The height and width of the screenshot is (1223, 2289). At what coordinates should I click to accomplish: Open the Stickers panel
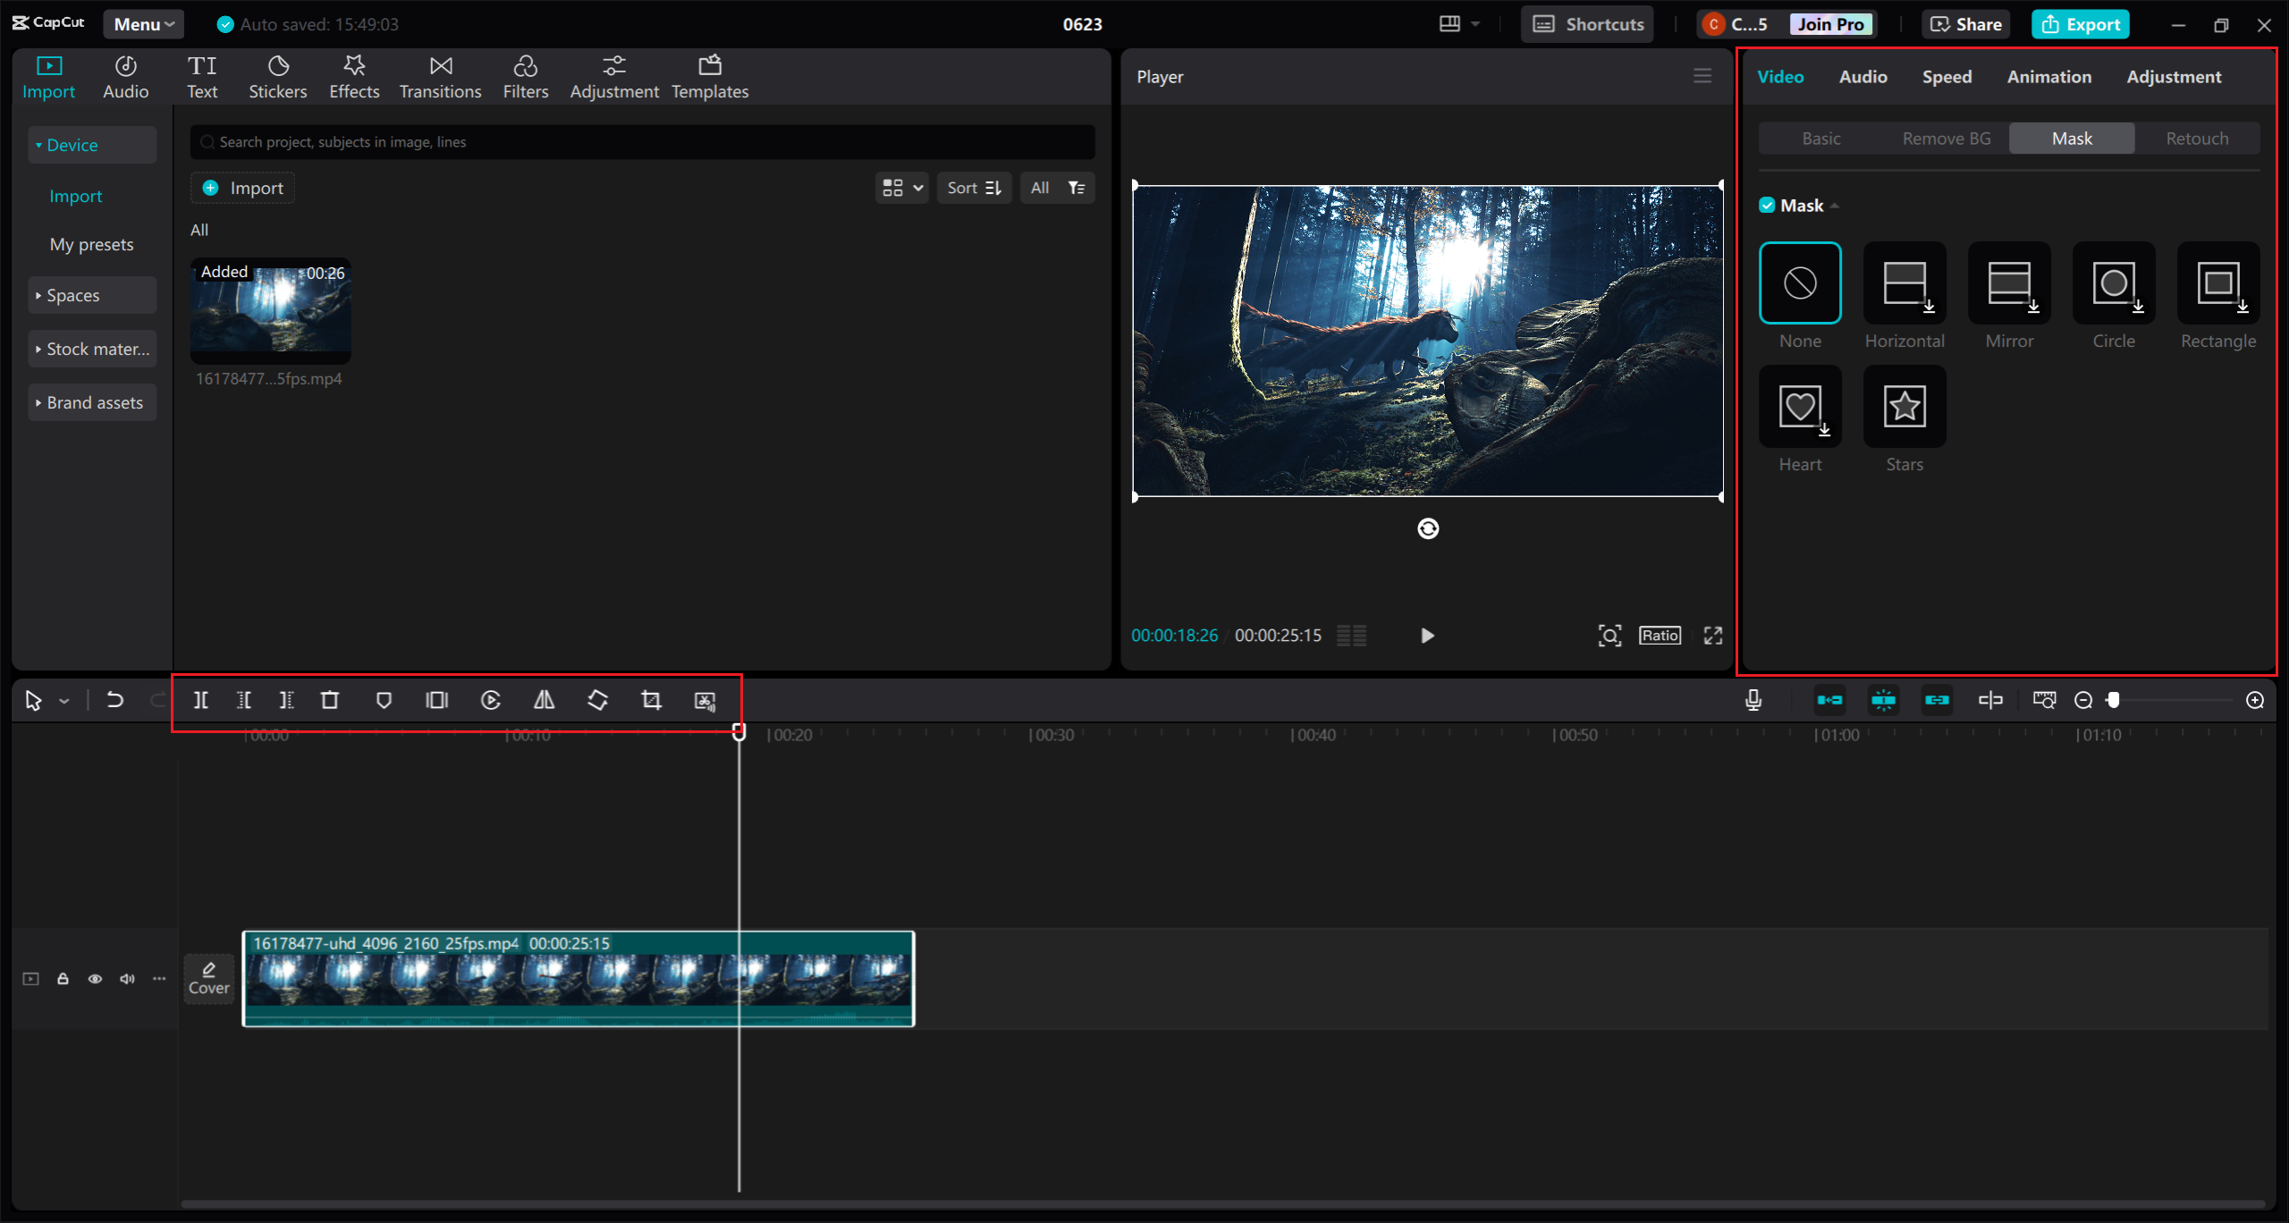click(277, 77)
